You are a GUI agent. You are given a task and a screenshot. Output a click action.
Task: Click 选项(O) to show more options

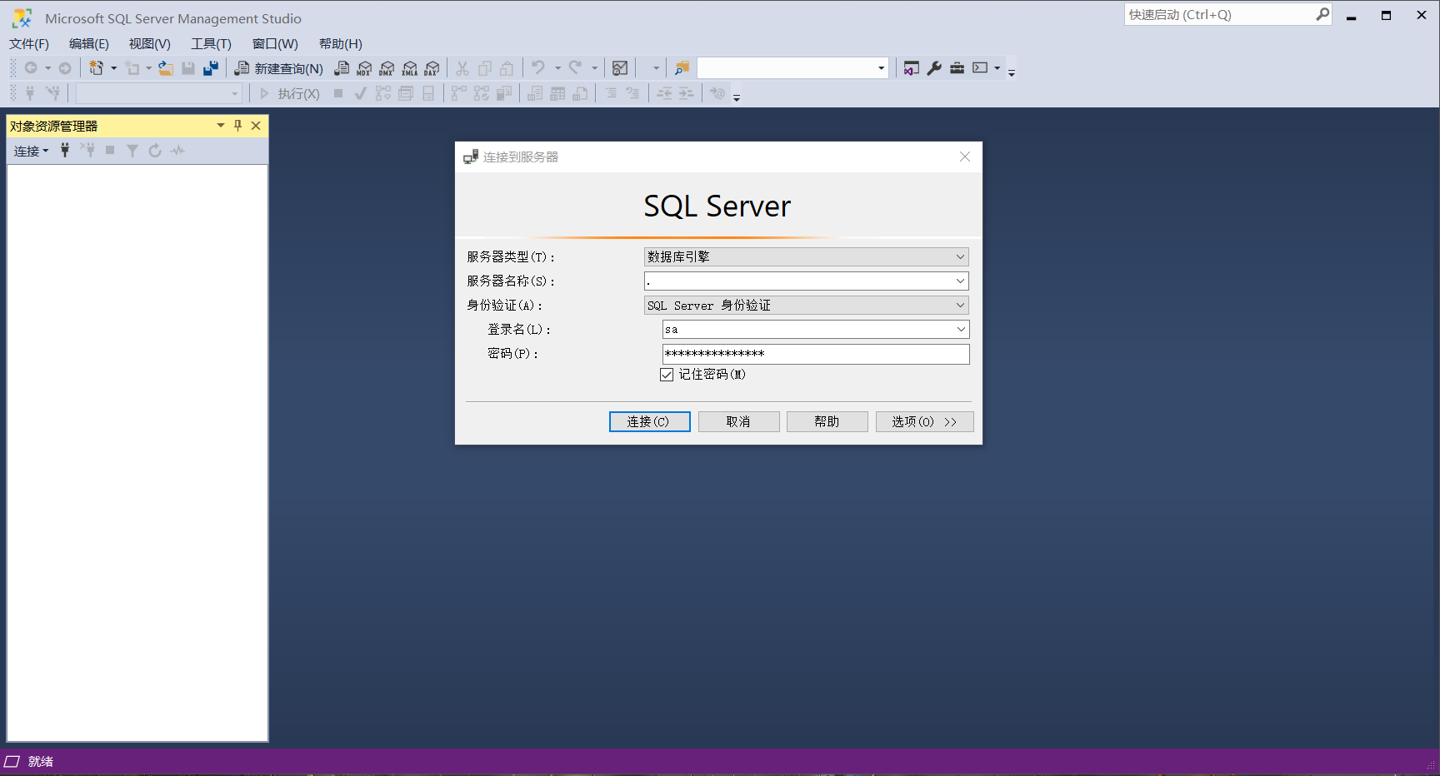point(924,421)
